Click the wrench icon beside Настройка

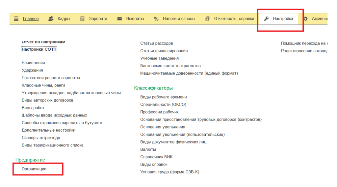[x=266, y=19]
